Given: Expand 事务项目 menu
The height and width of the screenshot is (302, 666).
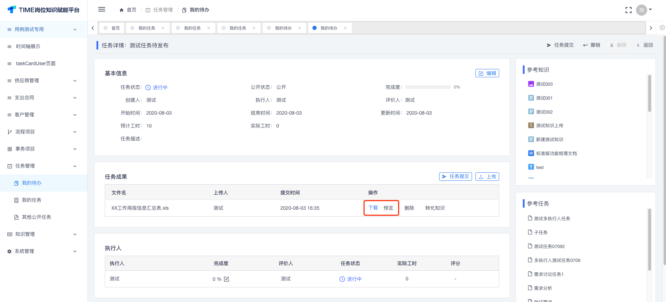Looking at the screenshot, I should [44, 149].
